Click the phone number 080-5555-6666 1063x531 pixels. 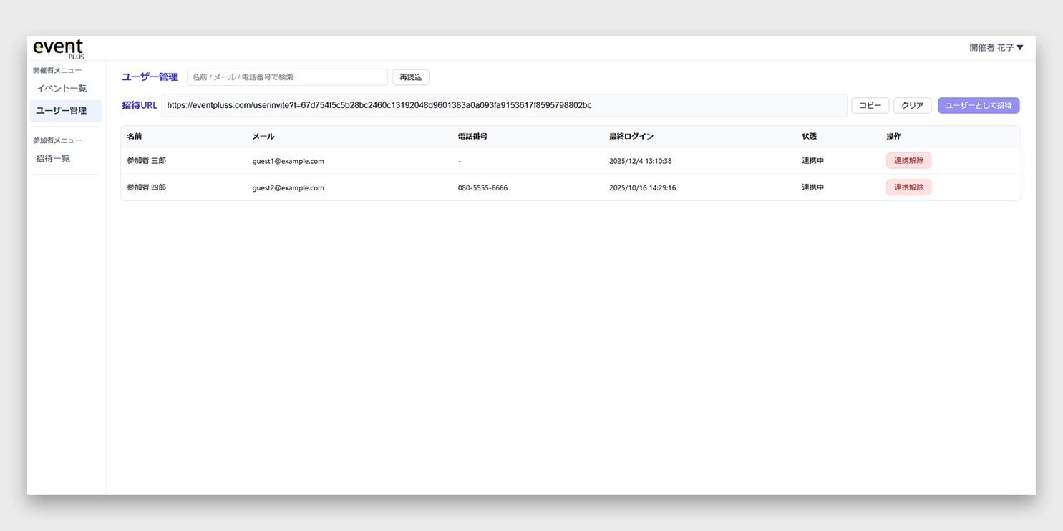(x=482, y=188)
